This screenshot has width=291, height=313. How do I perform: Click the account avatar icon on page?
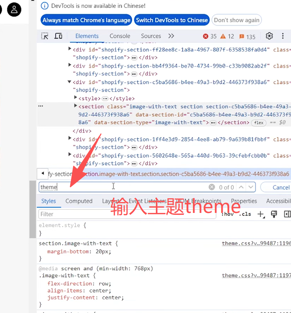pyautogui.click(x=14, y=10)
